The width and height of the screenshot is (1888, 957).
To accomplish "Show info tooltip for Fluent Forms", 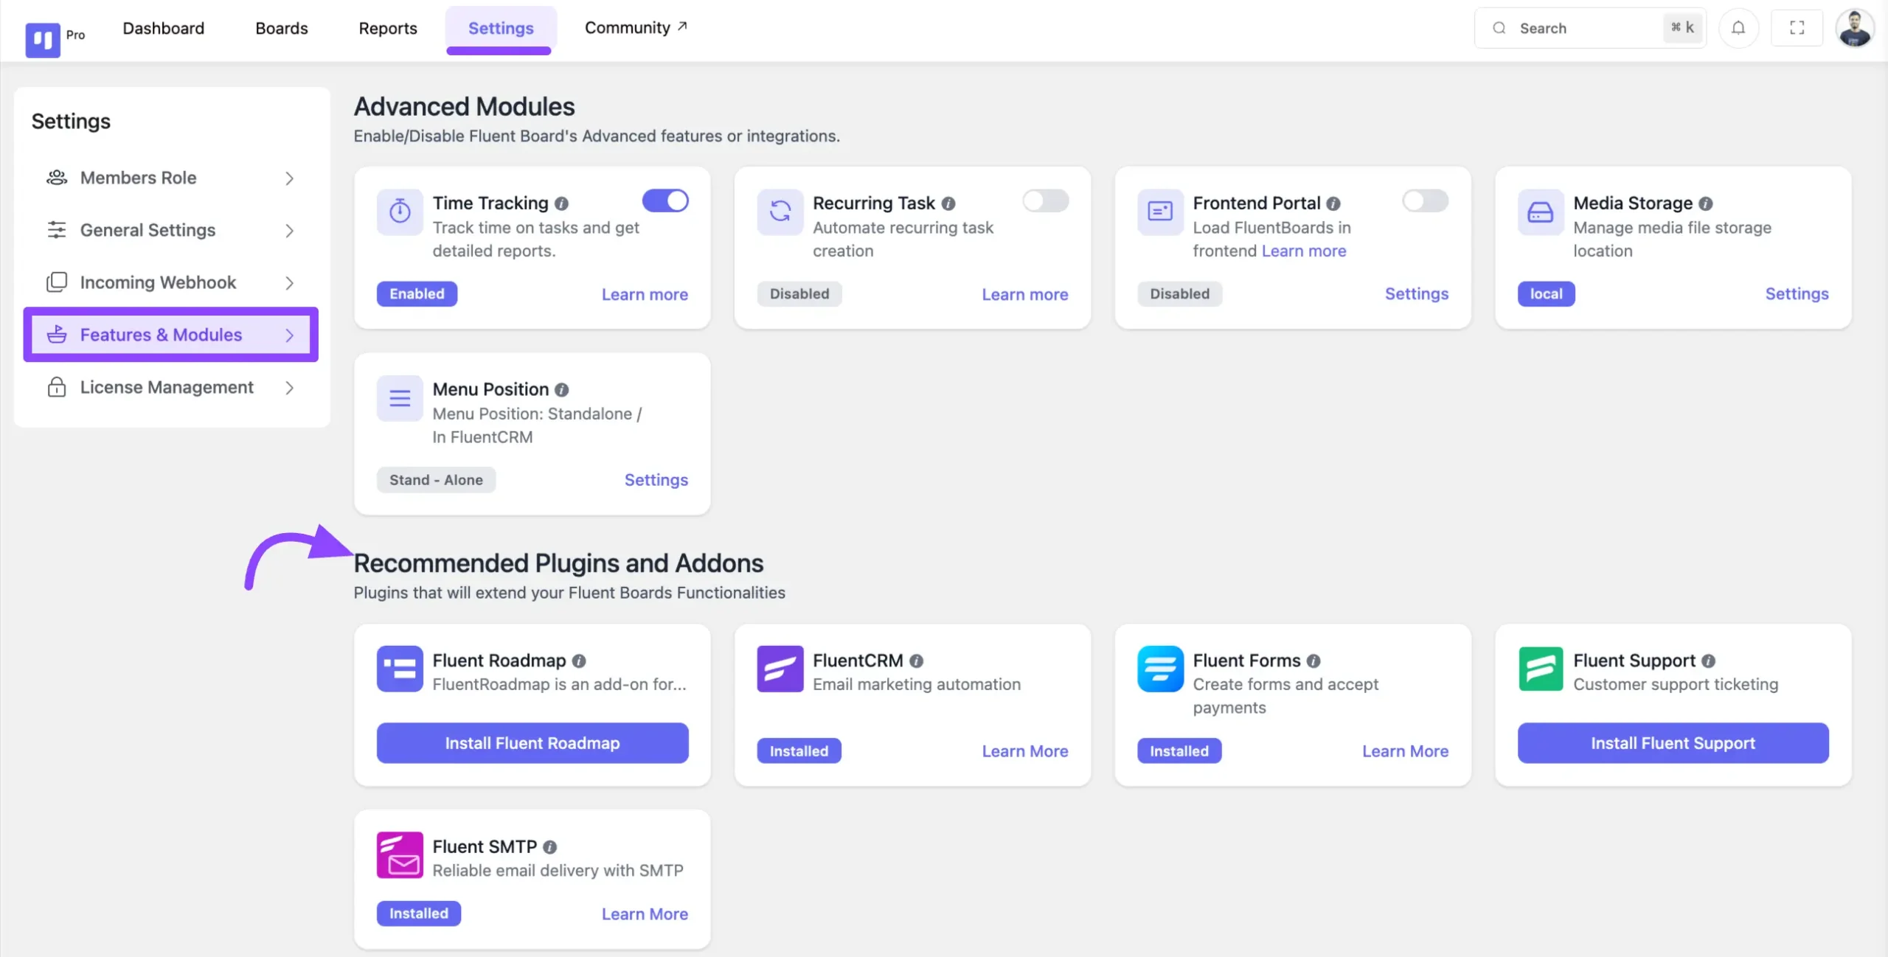I will 1313,661.
